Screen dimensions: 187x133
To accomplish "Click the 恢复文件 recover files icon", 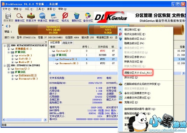I will point(31,17).
